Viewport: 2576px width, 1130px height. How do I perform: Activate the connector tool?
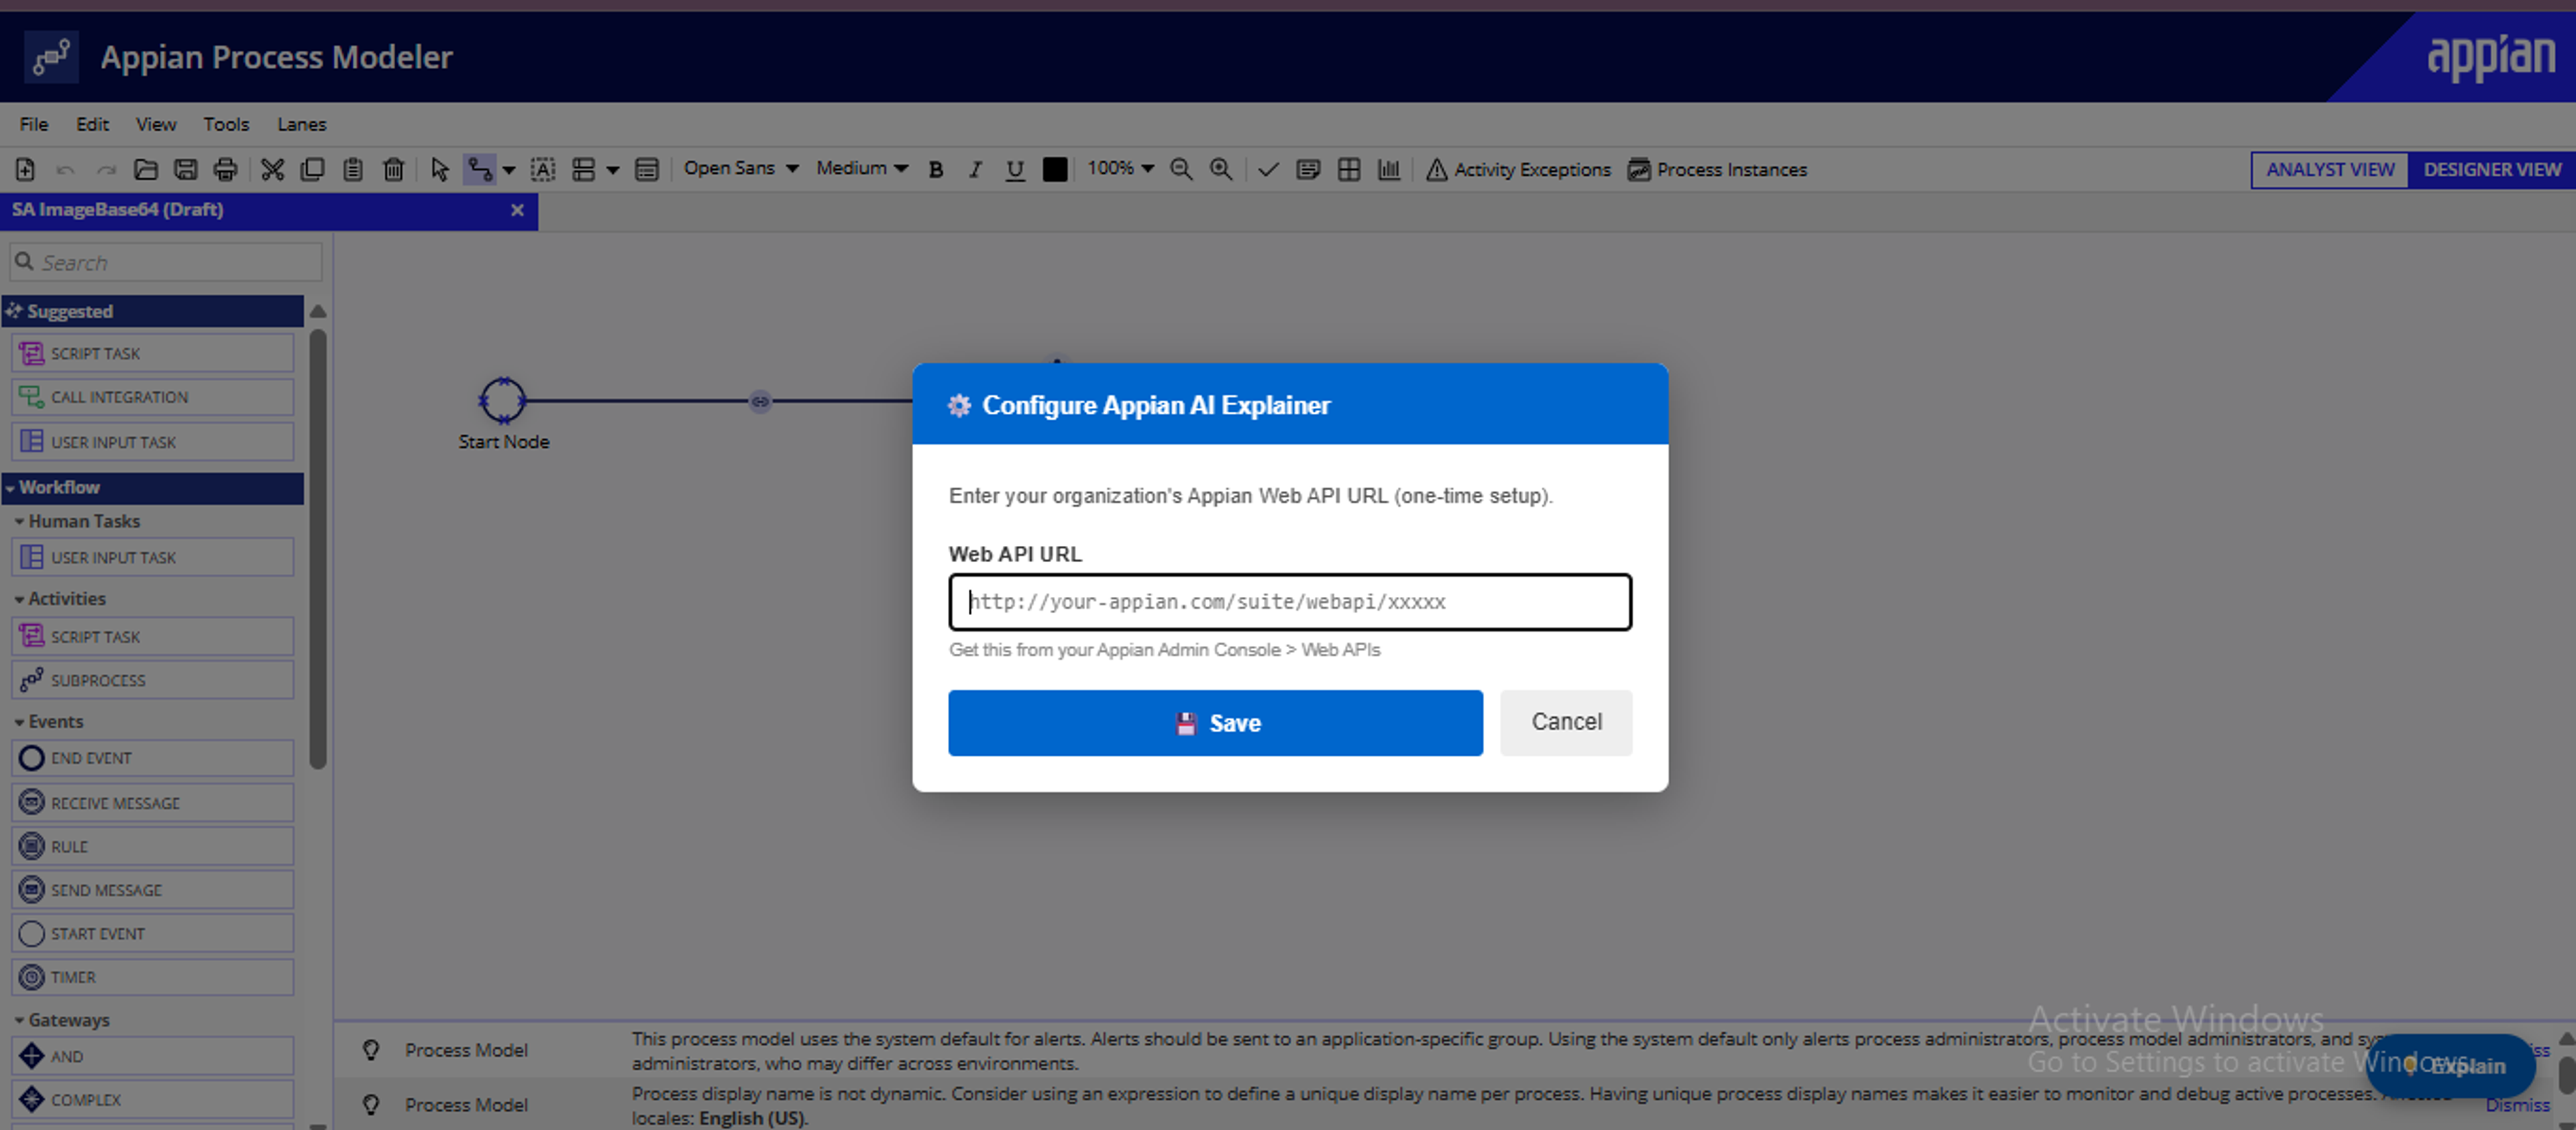tap(480, 169)
